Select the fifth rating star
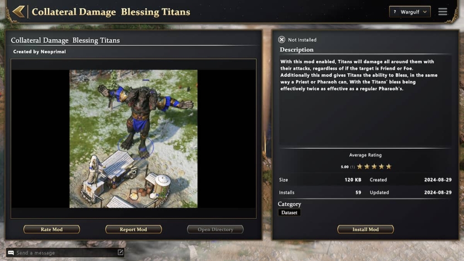 pyautogui.click(x=388, y=167)
